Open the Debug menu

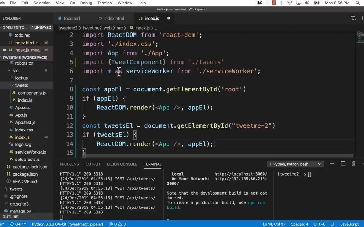[86, 3]
